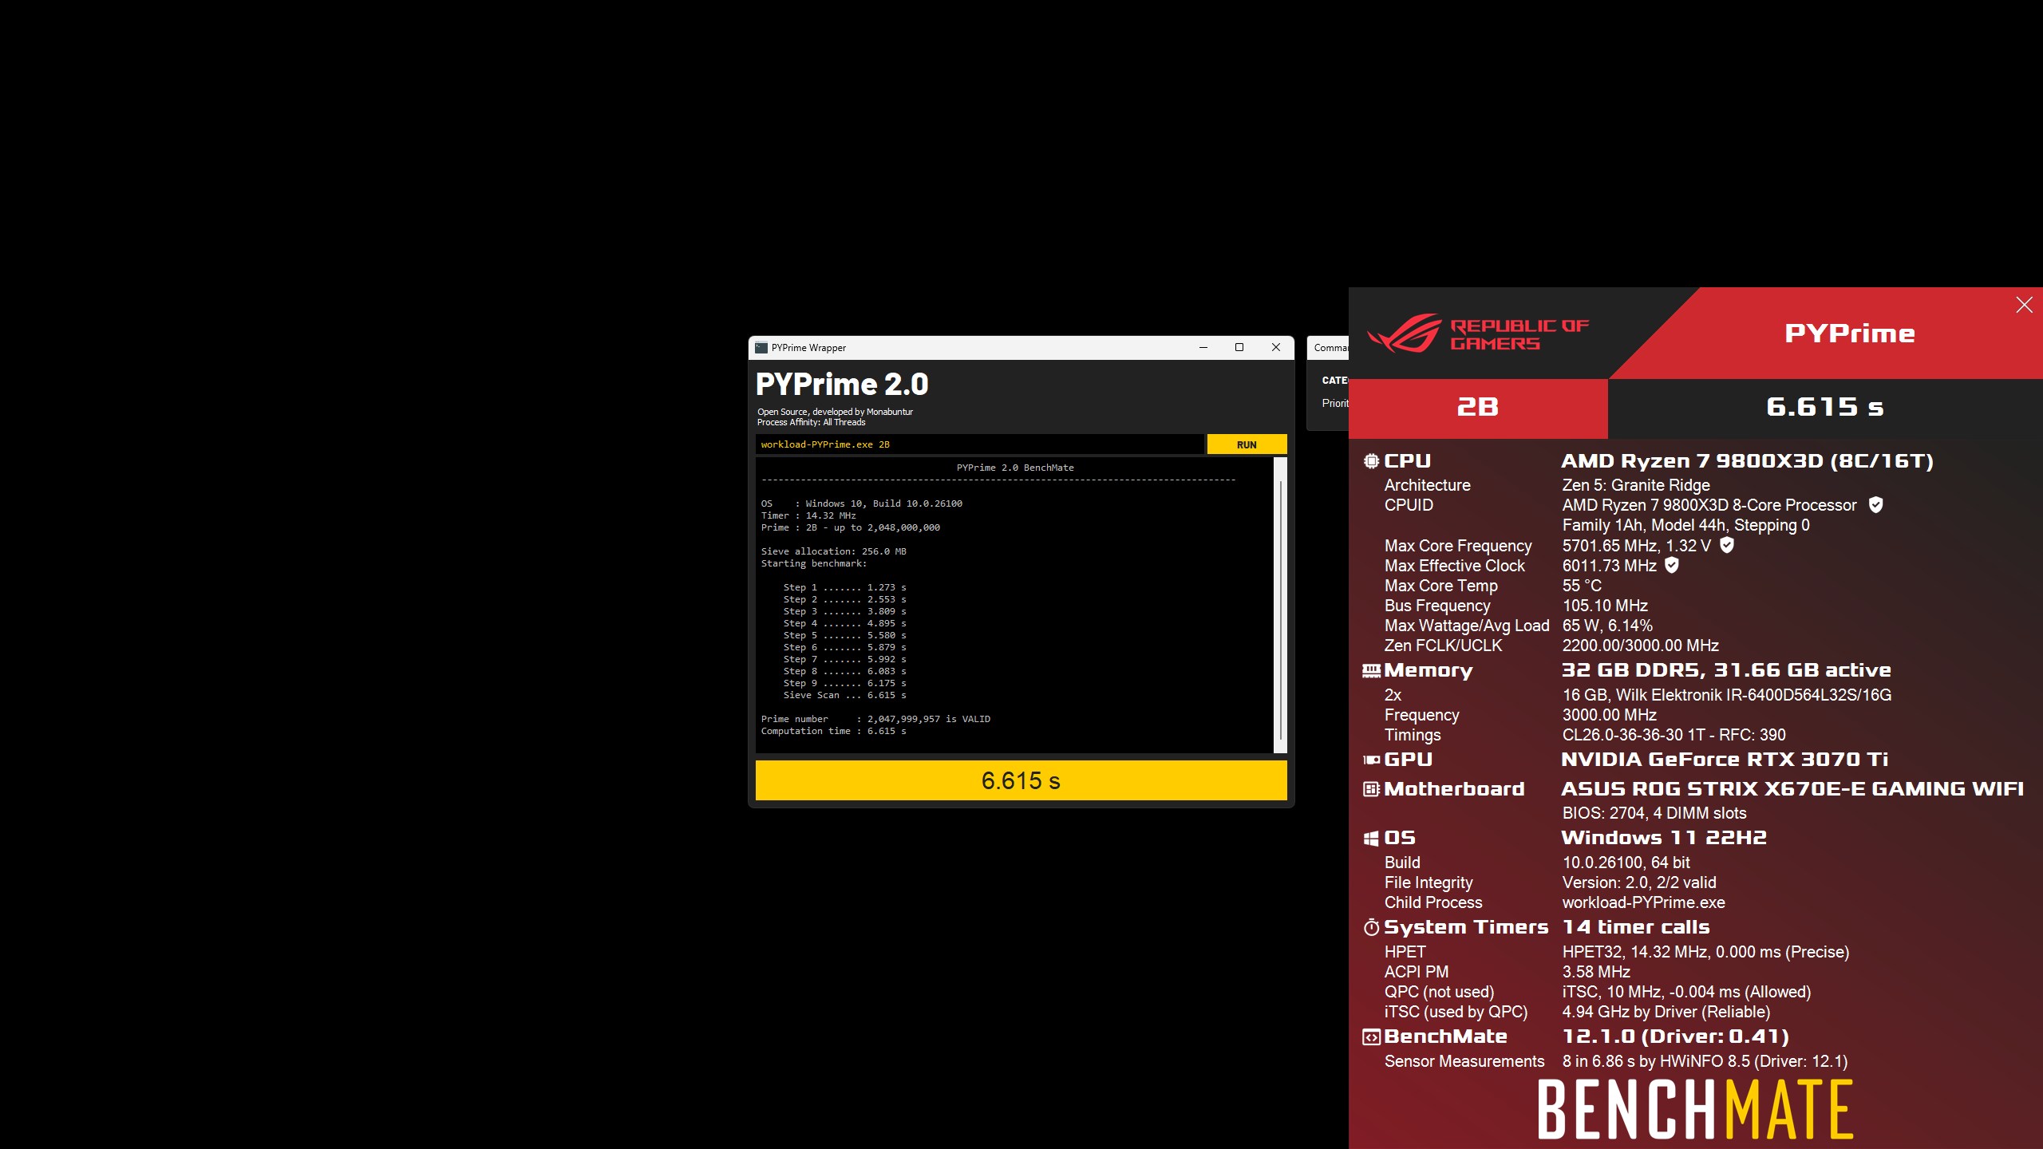This screenshot has width=2043, height=1149.
Task: Click the Zen 5: Granite Ridge value
Action: (x=1636, y=485)
